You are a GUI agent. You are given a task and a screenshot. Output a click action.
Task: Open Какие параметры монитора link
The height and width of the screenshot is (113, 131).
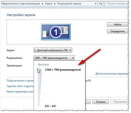click(20, 92)
